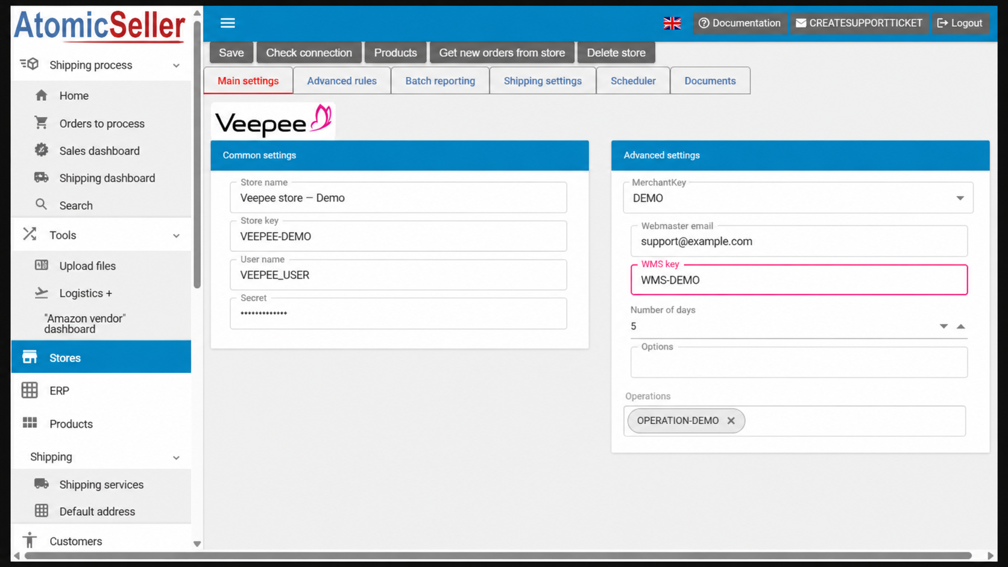Click the Default address grid icon

[41, 511]
